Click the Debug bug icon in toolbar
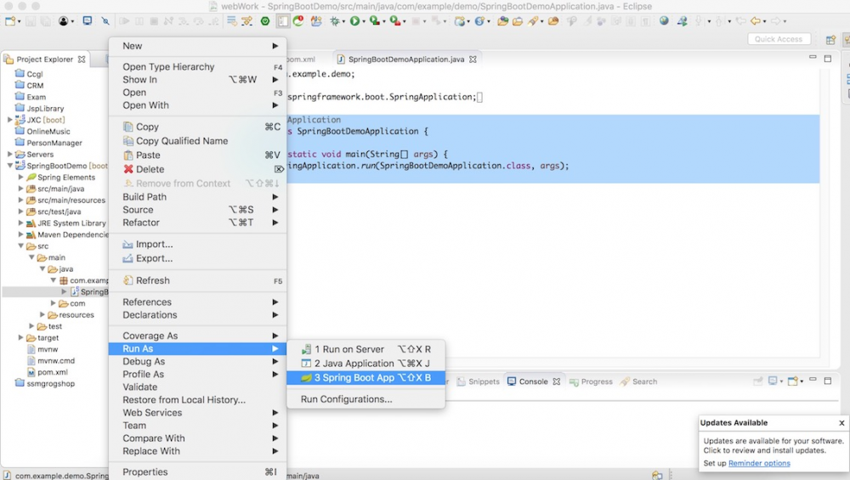 [x=337, y=21]
